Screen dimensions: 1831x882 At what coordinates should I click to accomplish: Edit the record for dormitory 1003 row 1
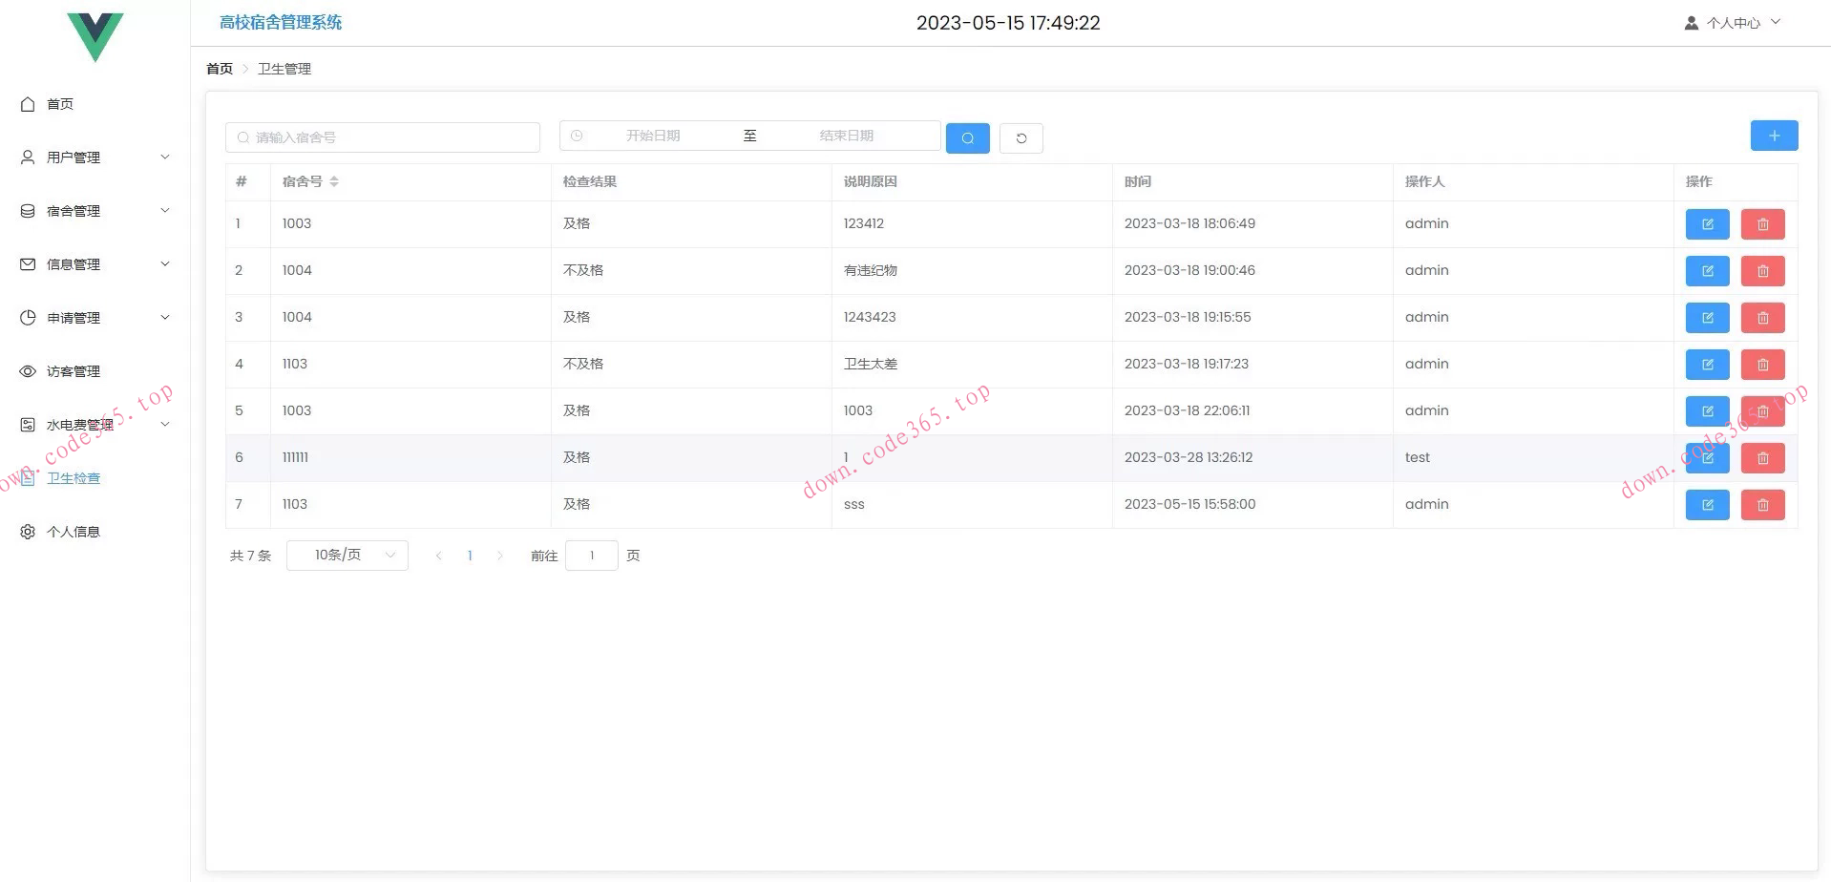tap(1707, 224)
